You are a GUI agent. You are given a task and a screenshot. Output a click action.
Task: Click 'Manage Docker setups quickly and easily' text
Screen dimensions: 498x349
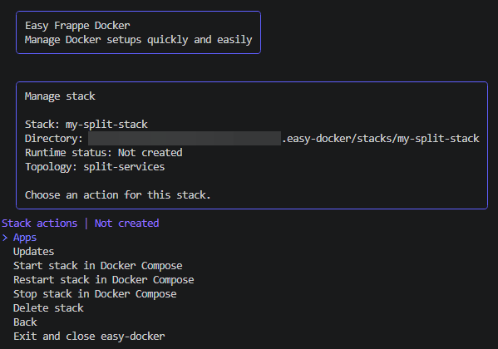[x=139, y=40]
